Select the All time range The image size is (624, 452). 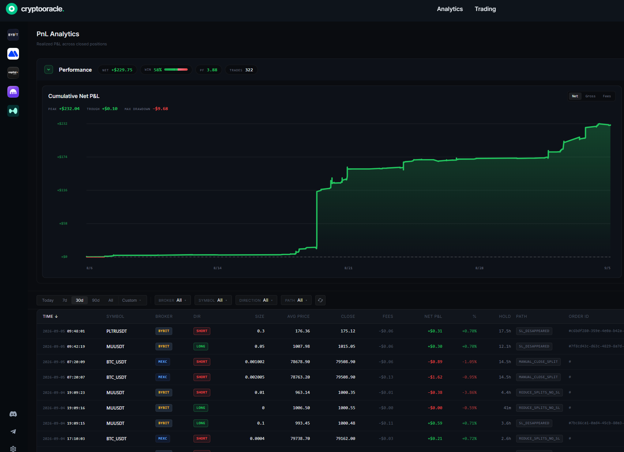point(111,300)
